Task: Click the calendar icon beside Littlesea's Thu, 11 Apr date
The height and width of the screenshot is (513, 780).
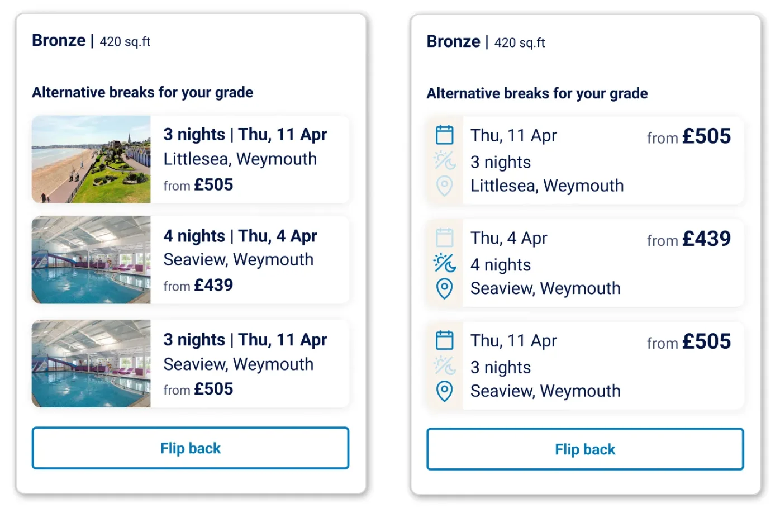Action: (x=444, y=135)
